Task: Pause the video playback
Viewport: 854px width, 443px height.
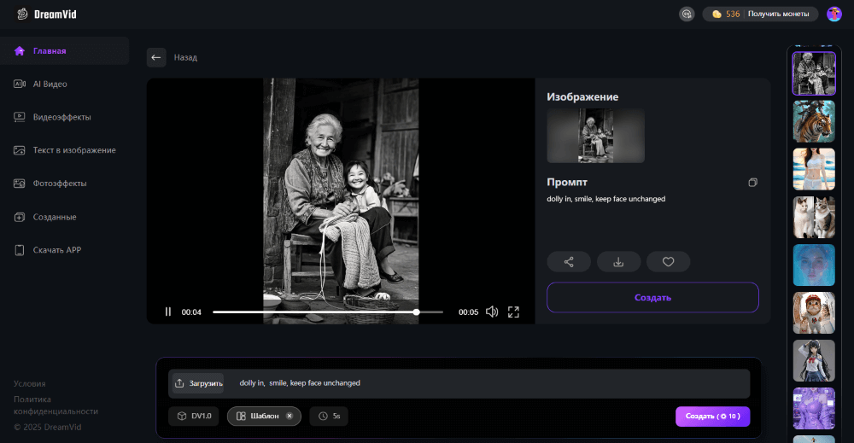Action: (x=167, y=312)
